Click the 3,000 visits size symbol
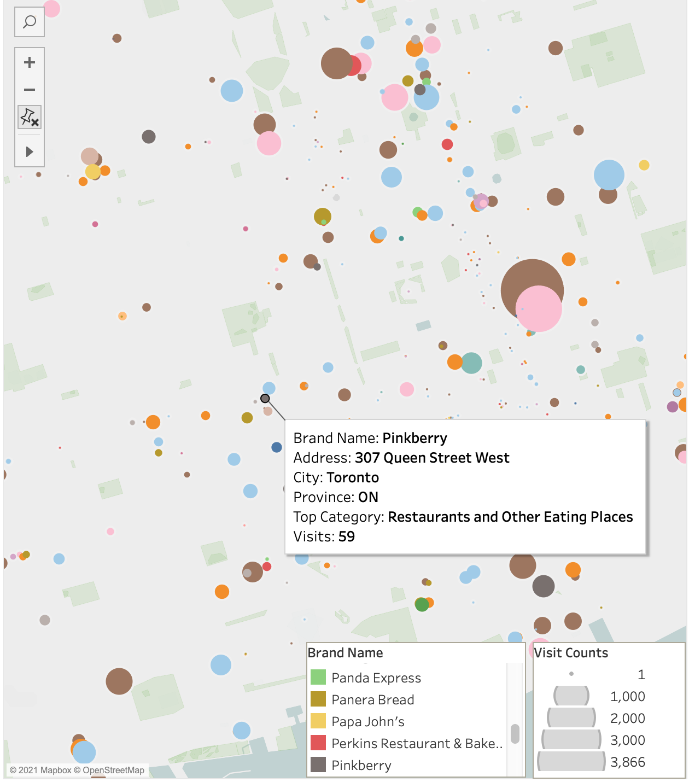 (572, 740)
